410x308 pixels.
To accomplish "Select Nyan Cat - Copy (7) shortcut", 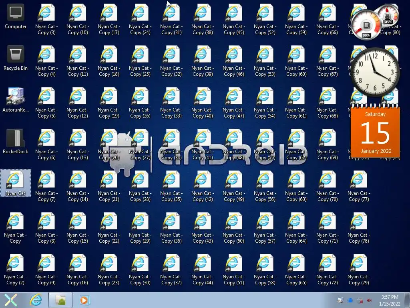I will coord(46,186).
